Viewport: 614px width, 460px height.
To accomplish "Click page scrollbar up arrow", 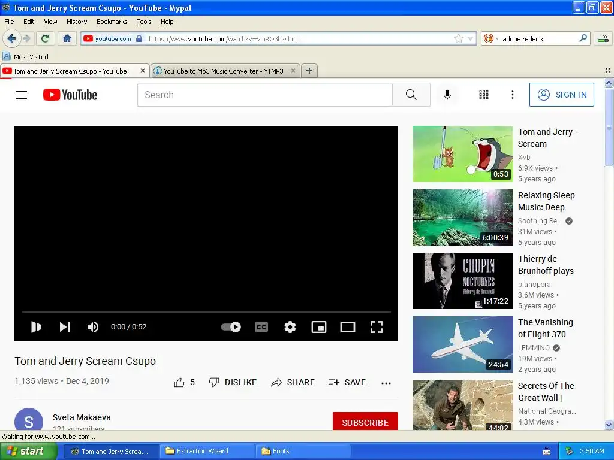I will [609, 83].
